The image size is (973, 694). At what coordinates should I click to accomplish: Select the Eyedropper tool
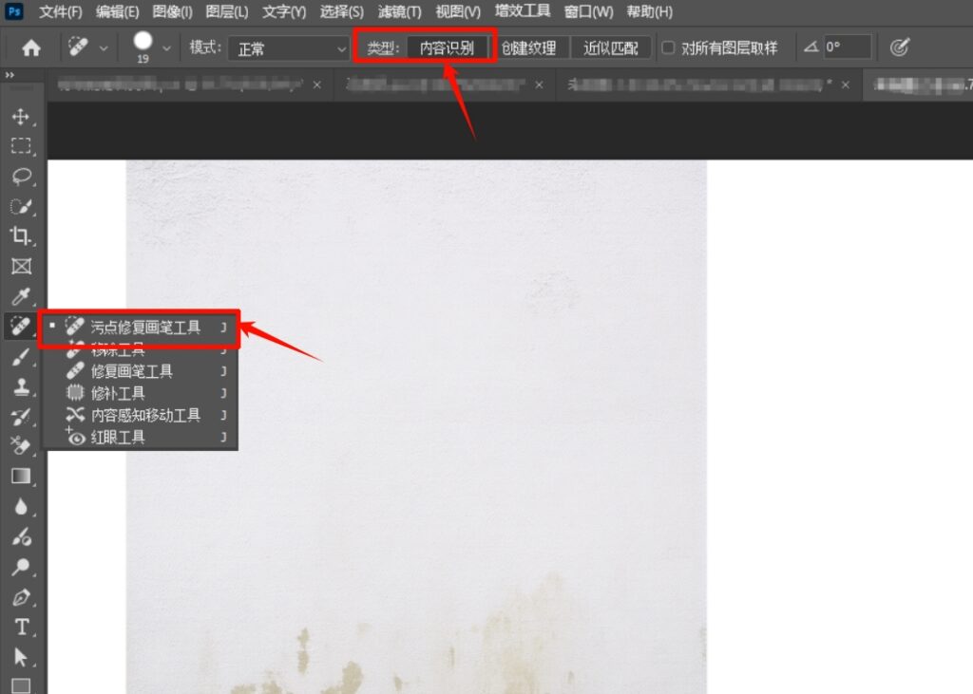[21, 296]
